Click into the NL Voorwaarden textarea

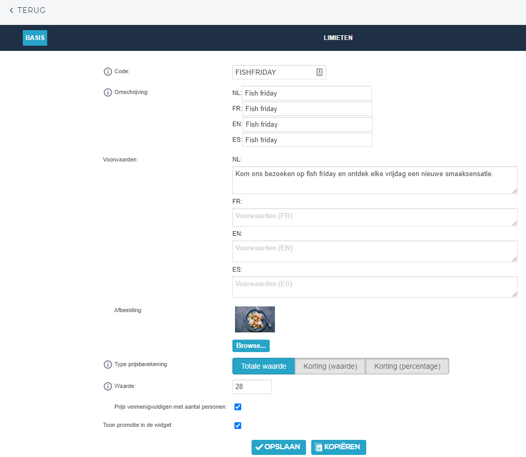[x=375, y=180]
